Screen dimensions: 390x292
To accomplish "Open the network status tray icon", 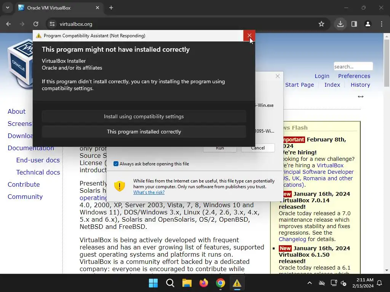I will 334,283.
